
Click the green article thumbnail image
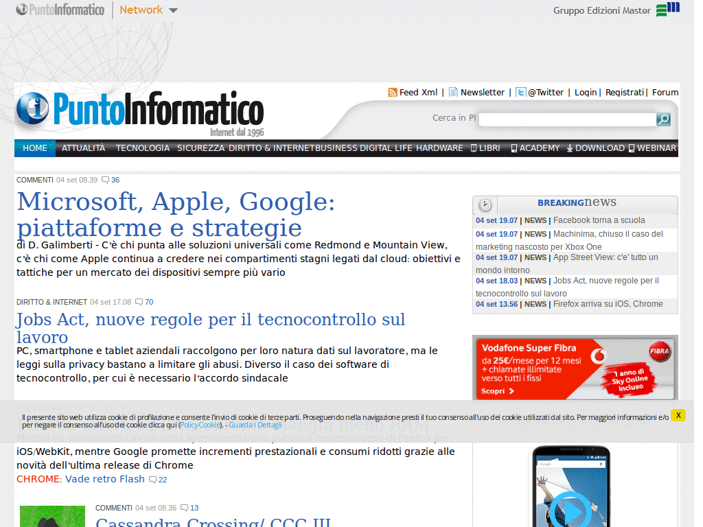click(52, 516)
